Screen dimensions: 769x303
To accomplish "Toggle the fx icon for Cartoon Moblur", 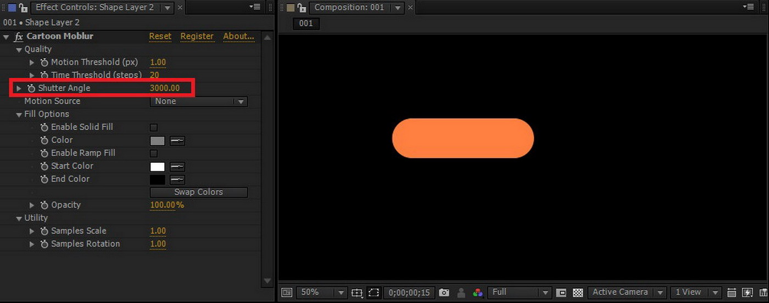I will [19, 37].
